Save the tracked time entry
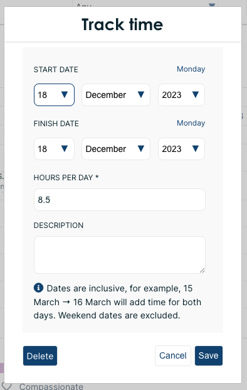This screenshot has height=390, width=247. tap(209, 355)
